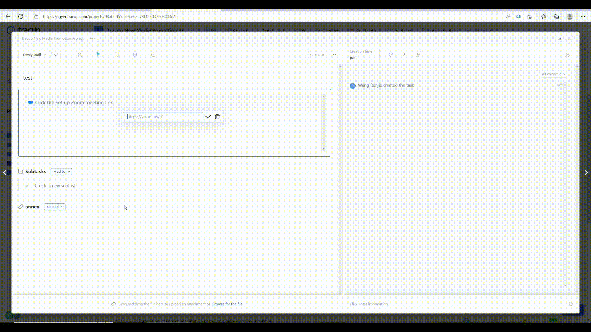Open the three-dots more options menu
Image resolution: width=591 pixels, height=332 pixels.
(334, 55)
